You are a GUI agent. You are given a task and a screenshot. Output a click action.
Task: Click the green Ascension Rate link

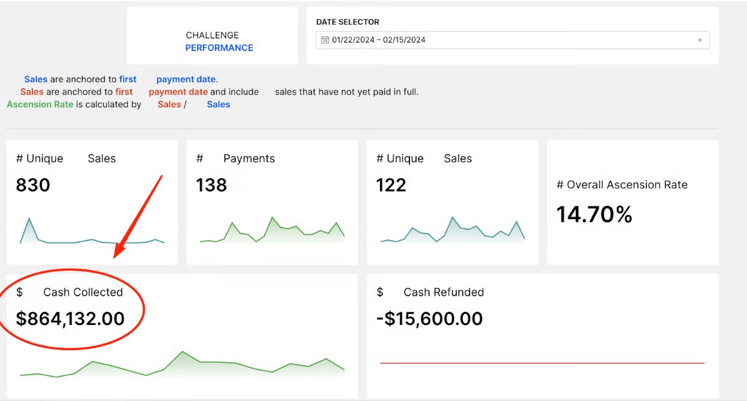[39, 104]
